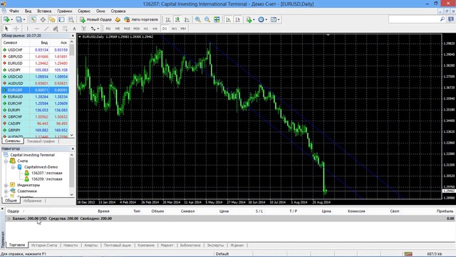The image size is (456, 257).
Task: Expand the Советники tree node
Action: (x=6, y=191)
